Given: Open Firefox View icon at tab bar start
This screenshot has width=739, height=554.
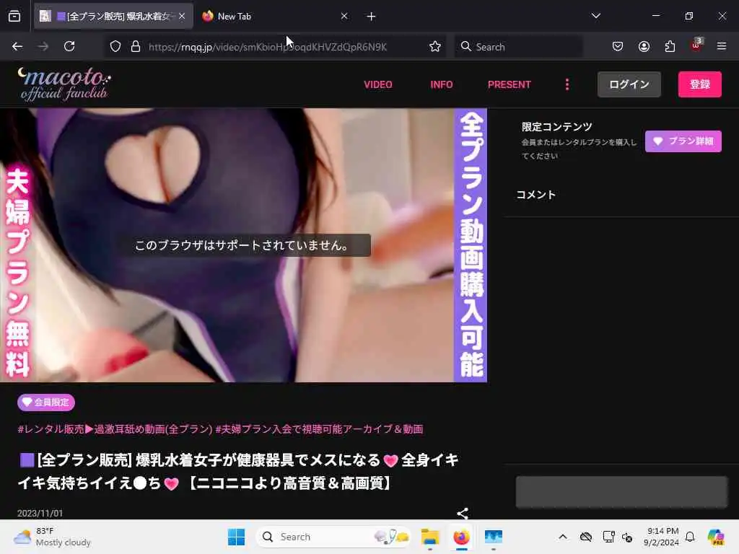Looking at the screenshot, I should click(x=14, y=17).
